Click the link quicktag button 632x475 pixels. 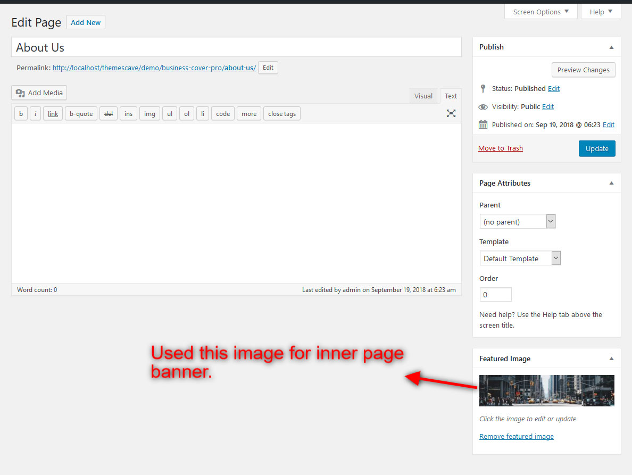tap(53, 114)
